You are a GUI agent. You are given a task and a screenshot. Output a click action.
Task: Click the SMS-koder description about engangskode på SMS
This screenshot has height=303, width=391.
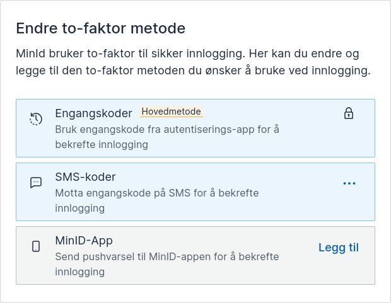[x=156, y=200]
